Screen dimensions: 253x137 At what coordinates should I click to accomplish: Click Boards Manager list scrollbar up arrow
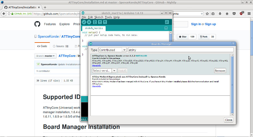point(232,55)
